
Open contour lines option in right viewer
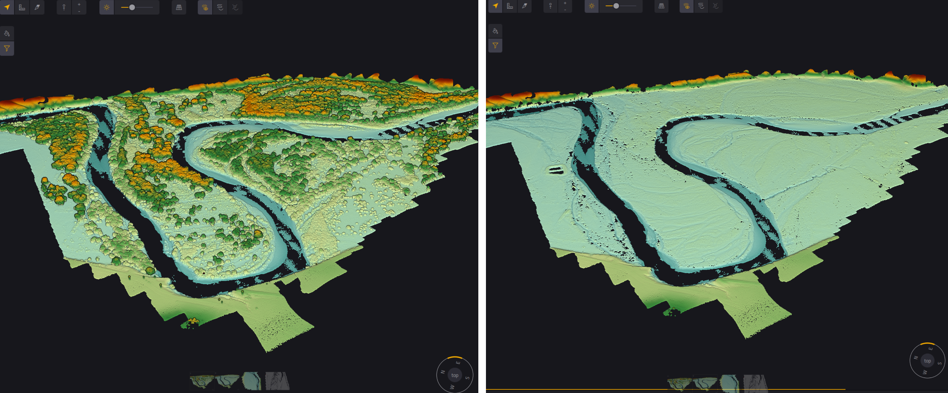coord(701,6)
